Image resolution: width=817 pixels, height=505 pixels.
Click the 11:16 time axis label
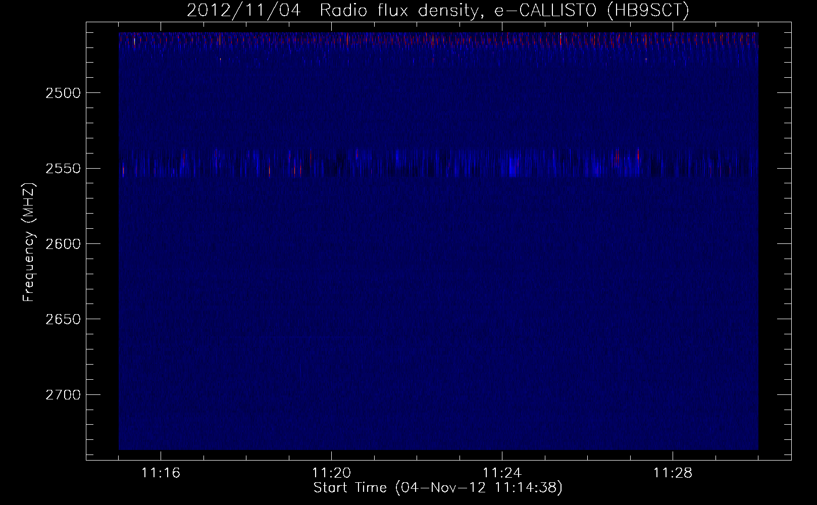pyautogui.click(x=161, y=473)
